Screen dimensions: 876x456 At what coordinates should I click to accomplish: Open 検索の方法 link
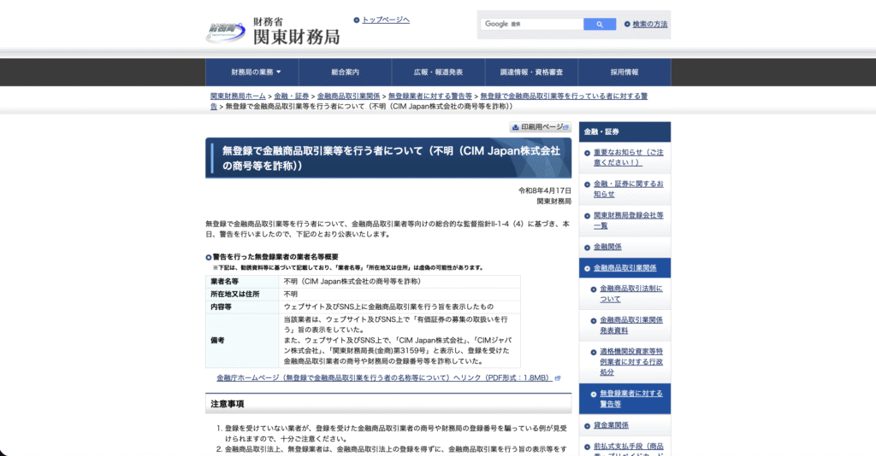coord(650,24)
